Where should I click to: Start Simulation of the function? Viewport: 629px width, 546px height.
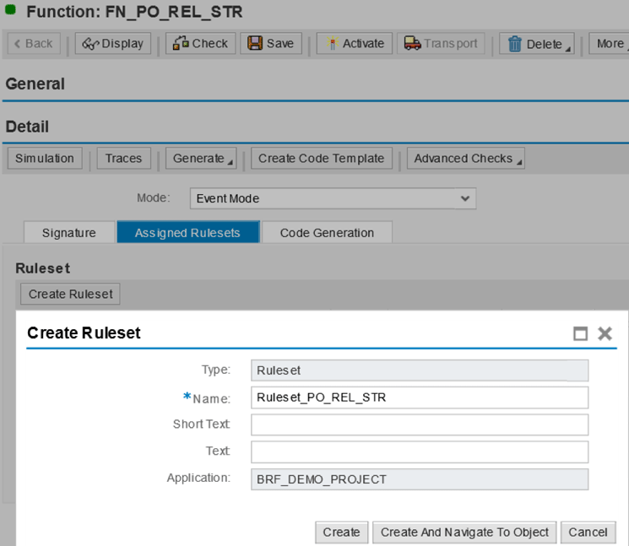pos(45,159)
